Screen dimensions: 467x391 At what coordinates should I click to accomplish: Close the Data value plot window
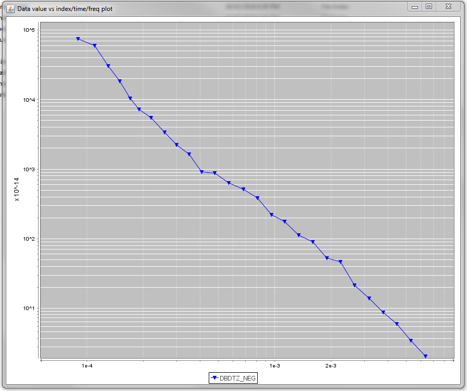449,7
